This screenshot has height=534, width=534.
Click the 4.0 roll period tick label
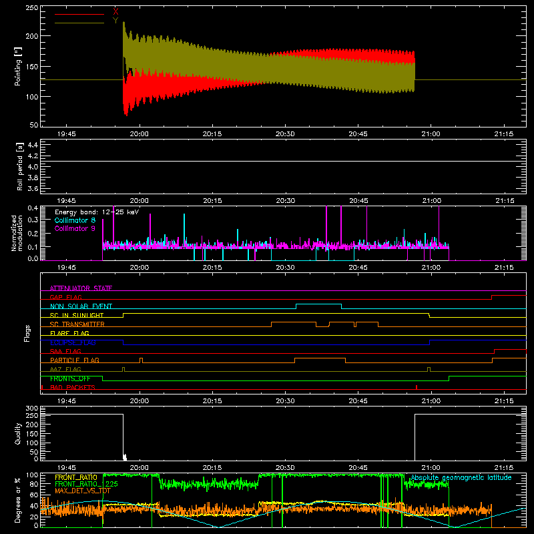point(33,167)
